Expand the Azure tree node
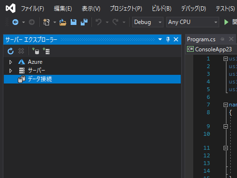 (11, 62)
